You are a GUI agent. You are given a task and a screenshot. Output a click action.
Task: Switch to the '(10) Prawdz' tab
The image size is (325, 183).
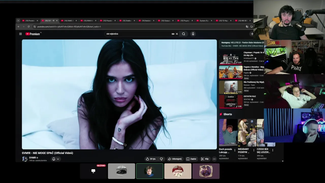[x=107, y=21]
